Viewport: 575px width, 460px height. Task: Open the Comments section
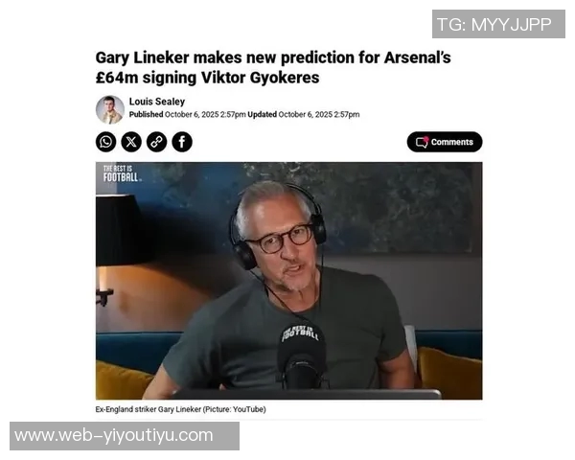click(x=445, y=142)
